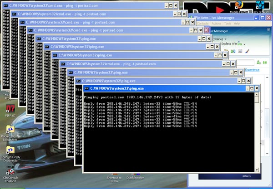Screen dimensions: 273x189
Task: Click the console icon of the postsat.com window
Action: click(x=14, y=14)
